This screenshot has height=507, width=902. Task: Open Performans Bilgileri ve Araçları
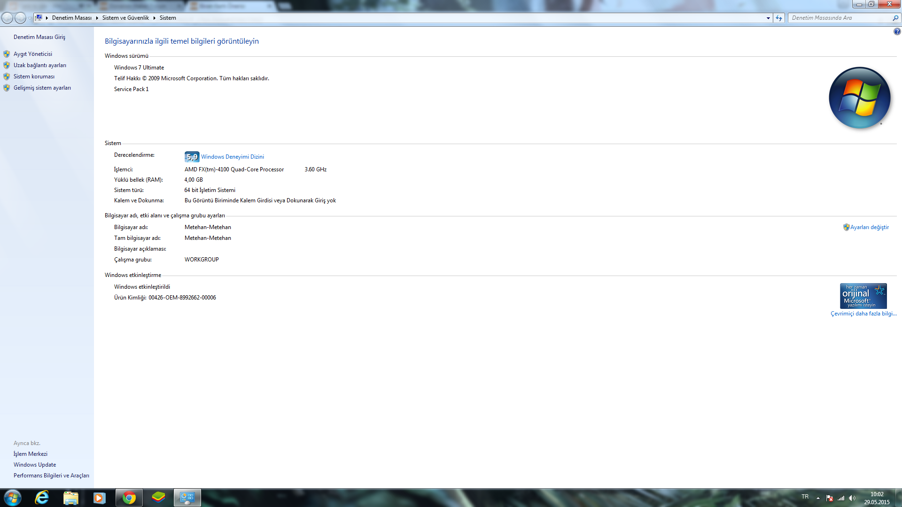click(x=51, y=476)
